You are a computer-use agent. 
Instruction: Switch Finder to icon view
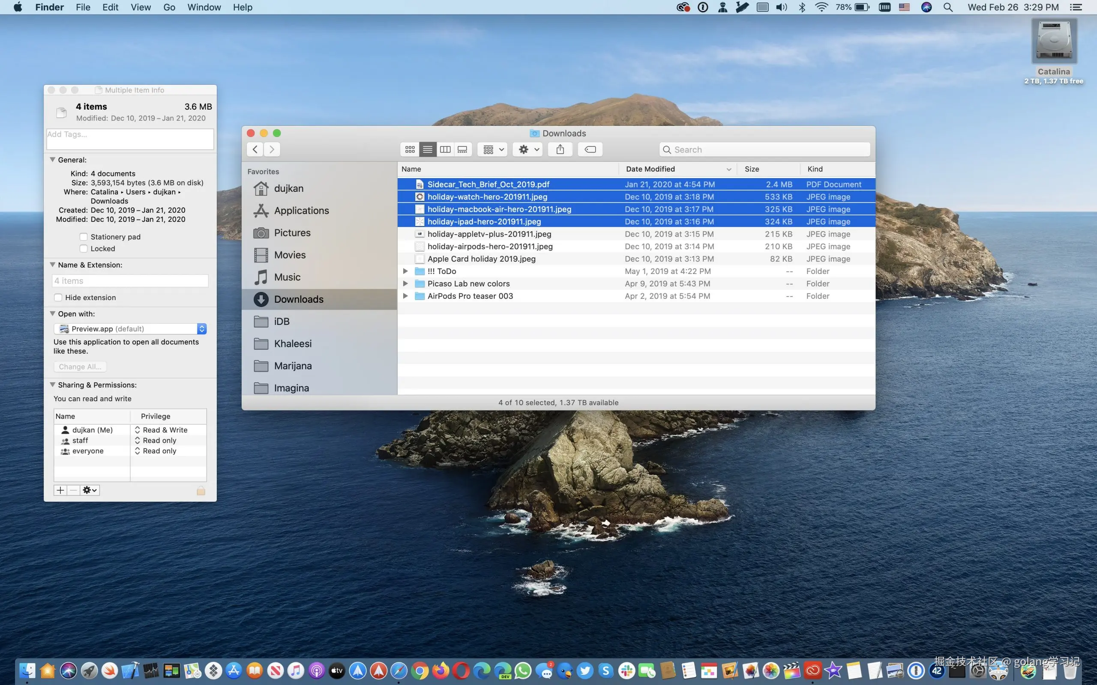(410, 149)
